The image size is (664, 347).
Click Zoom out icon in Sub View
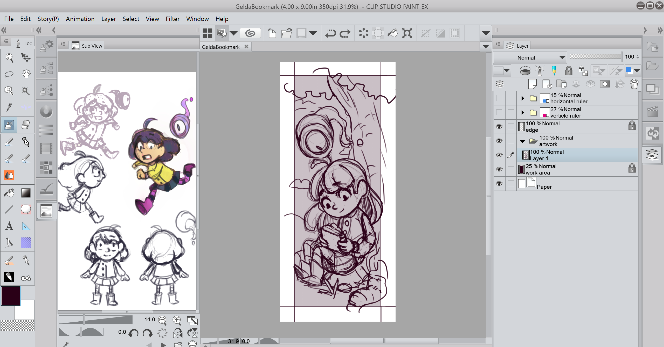[162, 320]
